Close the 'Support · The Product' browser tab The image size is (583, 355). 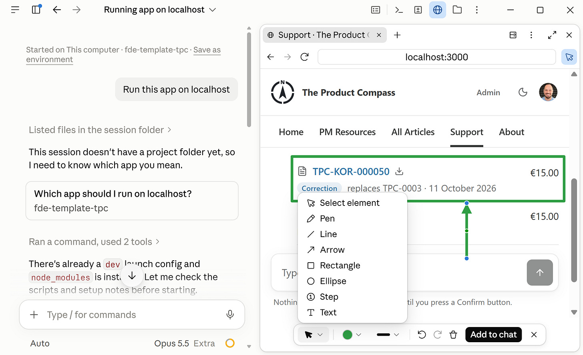click(379, 35)
